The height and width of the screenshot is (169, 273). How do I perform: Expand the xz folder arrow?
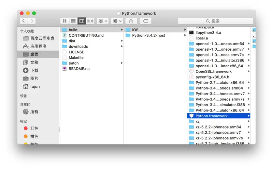point(248,121)
